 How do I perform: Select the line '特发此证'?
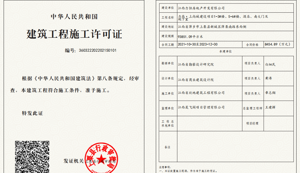click(32, 113)
